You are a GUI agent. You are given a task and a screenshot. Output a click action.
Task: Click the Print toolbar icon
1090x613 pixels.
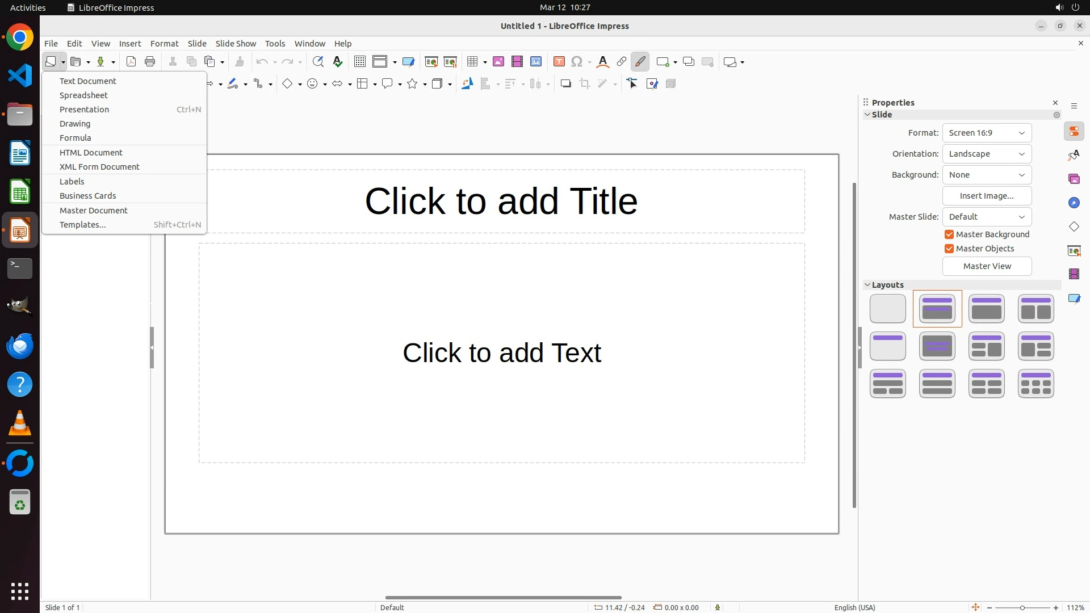pyautogui.click(x=150, y=62)
